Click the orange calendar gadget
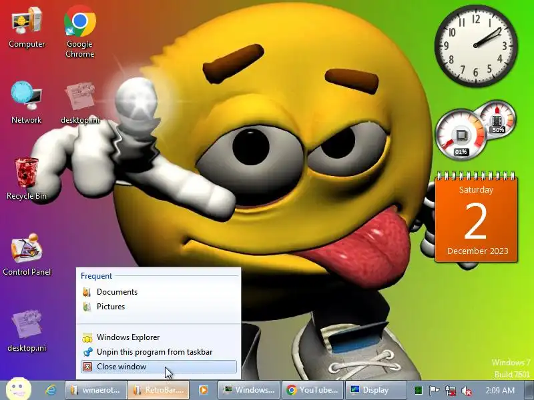This screenshot has width=534, height=400. coord(476,217)
